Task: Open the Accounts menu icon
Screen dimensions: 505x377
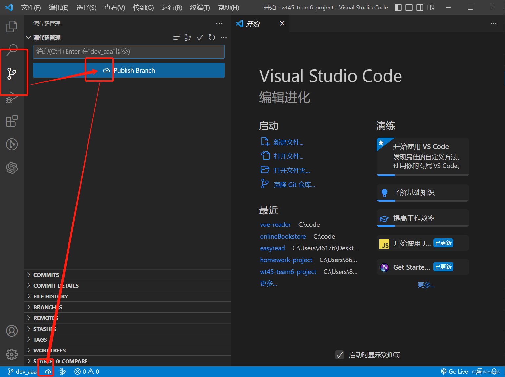Action: pos(12,331)
